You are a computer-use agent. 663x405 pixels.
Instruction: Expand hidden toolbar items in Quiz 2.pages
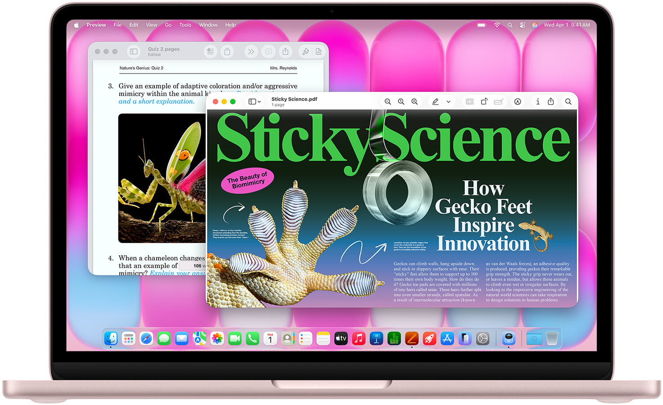click(251, 51)
